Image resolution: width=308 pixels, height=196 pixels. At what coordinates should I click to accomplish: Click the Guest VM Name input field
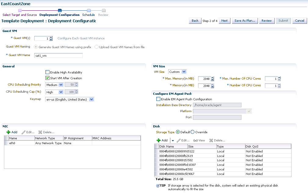point(58,55)
